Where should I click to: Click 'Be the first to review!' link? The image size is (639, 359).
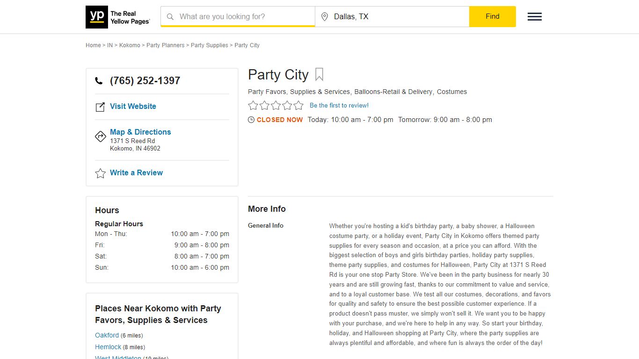tap(339, 106)
